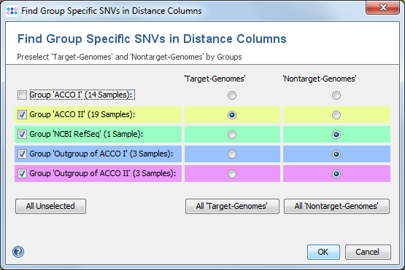The image size is (405, 270).
Task: Confirm with the OK button
Action: point(323,252)
